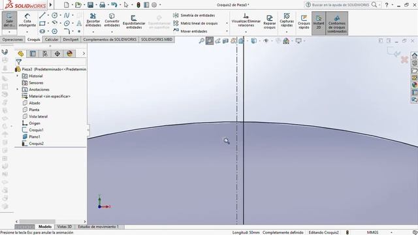
Task: Switch to Operaciones tab
Action: coord(12,39)
